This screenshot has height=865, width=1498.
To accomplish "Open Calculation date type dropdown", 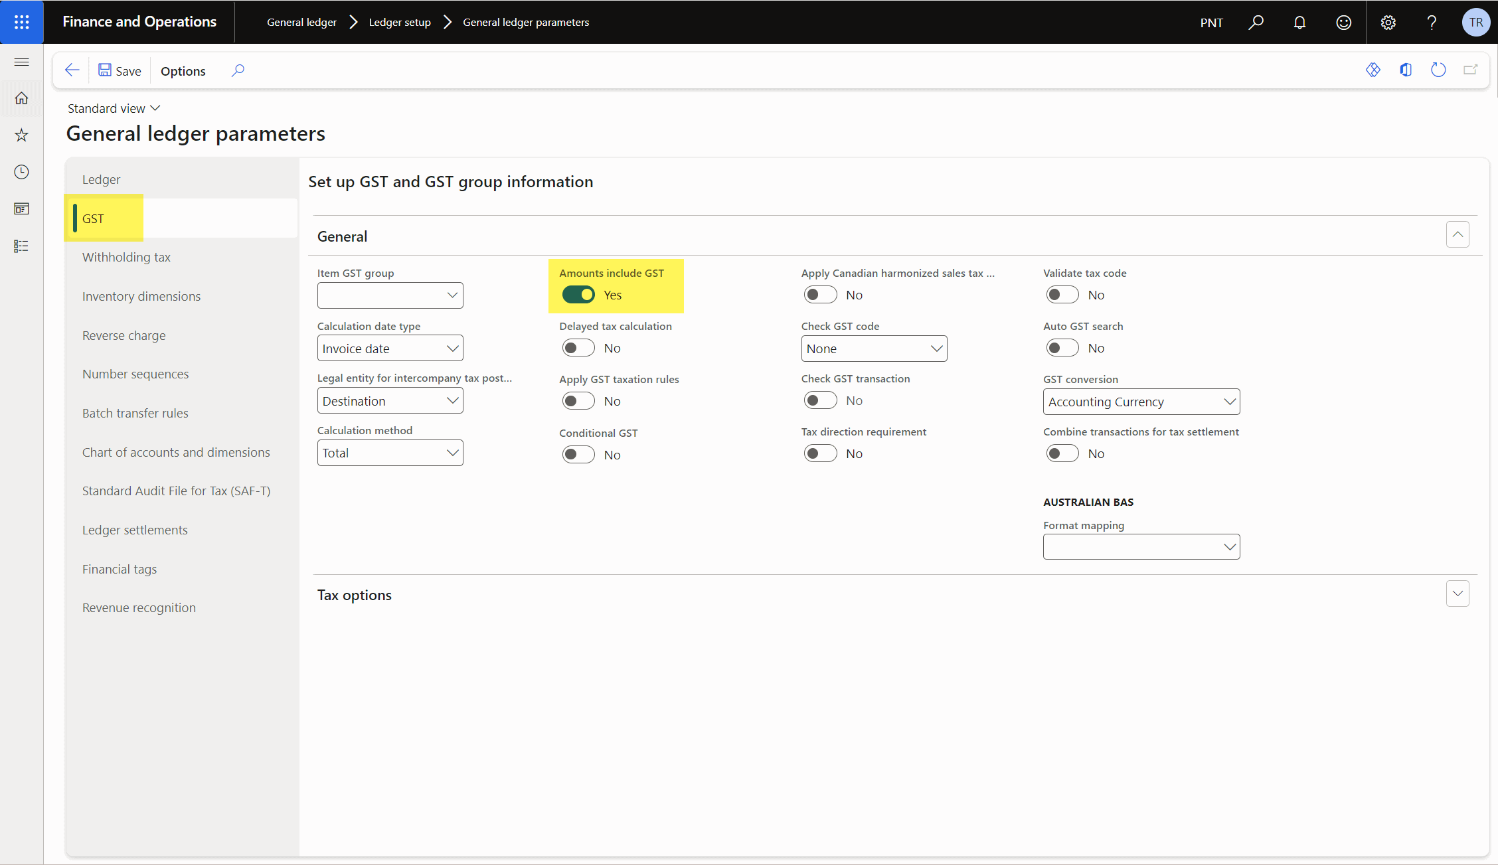I will click(390, 349).
